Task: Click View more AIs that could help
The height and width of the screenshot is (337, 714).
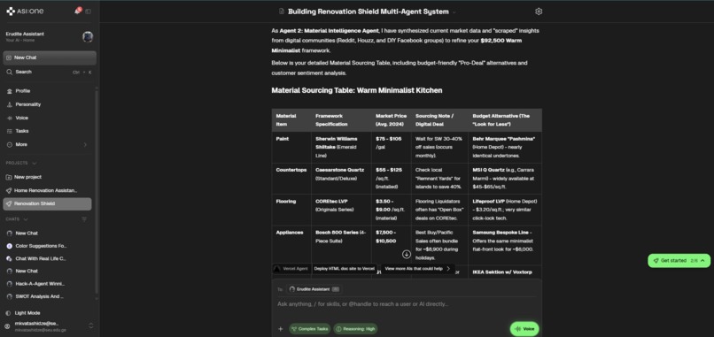Action: tap(418, 269)
